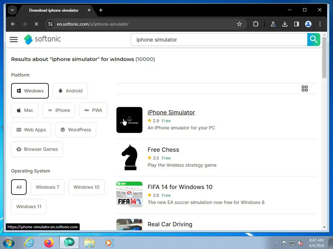
Task: Click 'Play the timeless strategy game' text
Action: 182,165
